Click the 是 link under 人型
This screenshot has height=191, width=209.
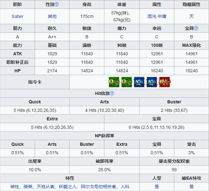(x=157, y=187)
